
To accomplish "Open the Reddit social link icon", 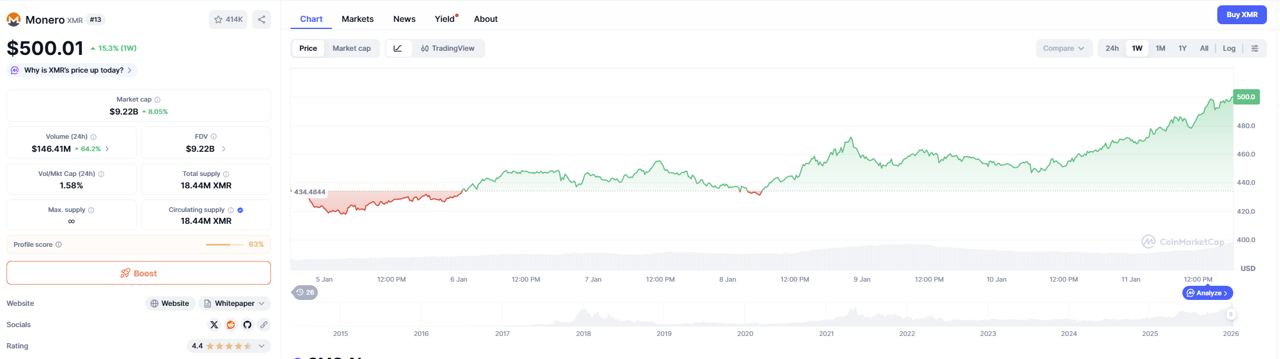I will (231, 325).
